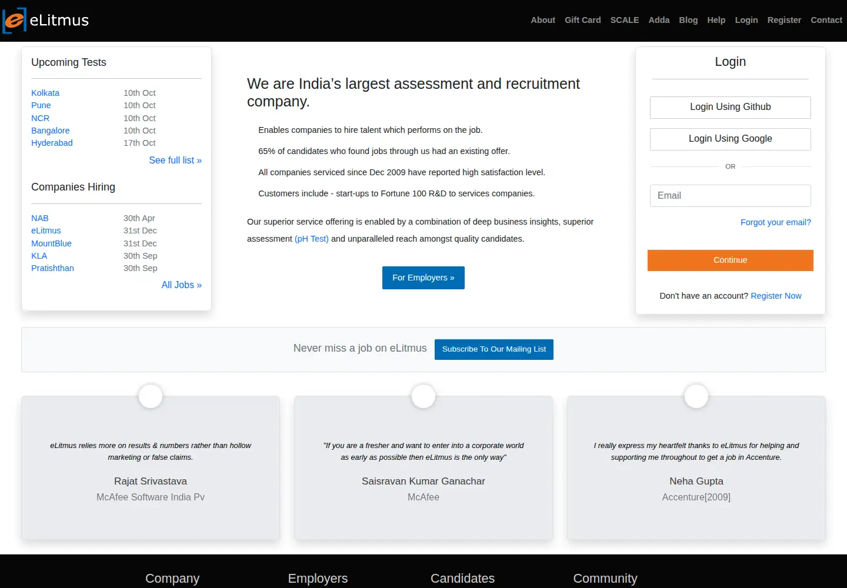Viewport: 847px width, 588px height.
Task: Click Rajat Srivastava's testimonial avatar
Action: click(151, 396)
